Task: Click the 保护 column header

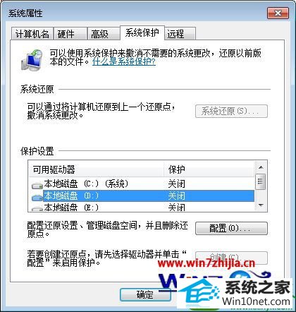Action: pyautogui.click(x=209, y=169)
